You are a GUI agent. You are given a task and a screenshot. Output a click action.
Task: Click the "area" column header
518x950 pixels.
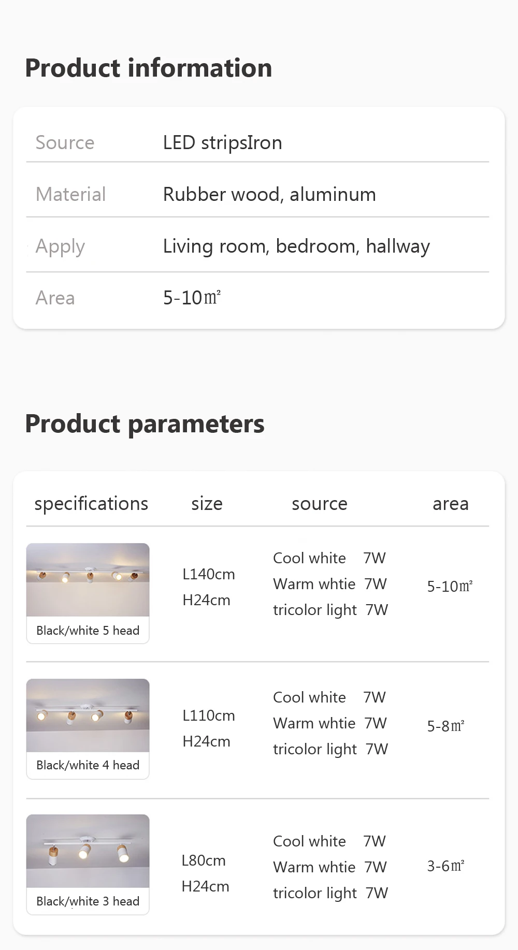point(450,504)
